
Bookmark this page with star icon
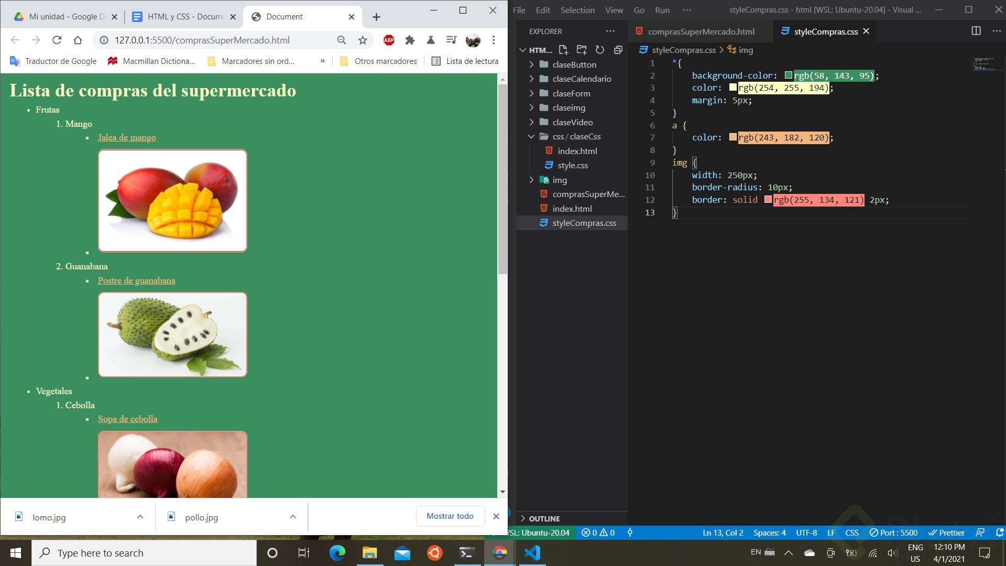tap(363, 40)
